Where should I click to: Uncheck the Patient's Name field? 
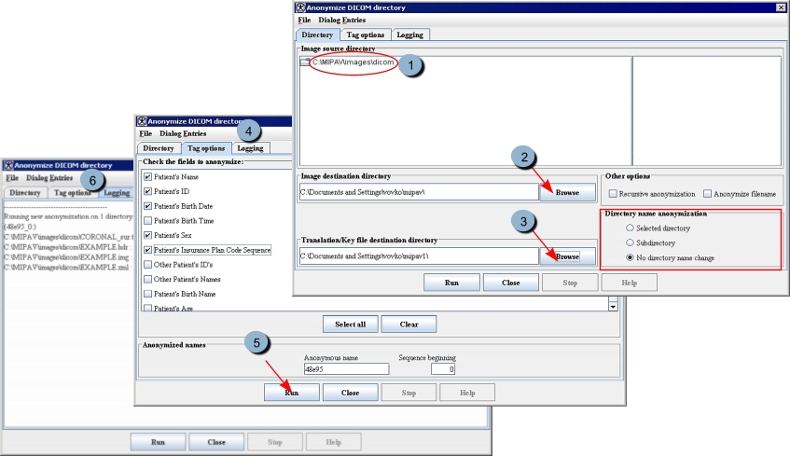146,177
